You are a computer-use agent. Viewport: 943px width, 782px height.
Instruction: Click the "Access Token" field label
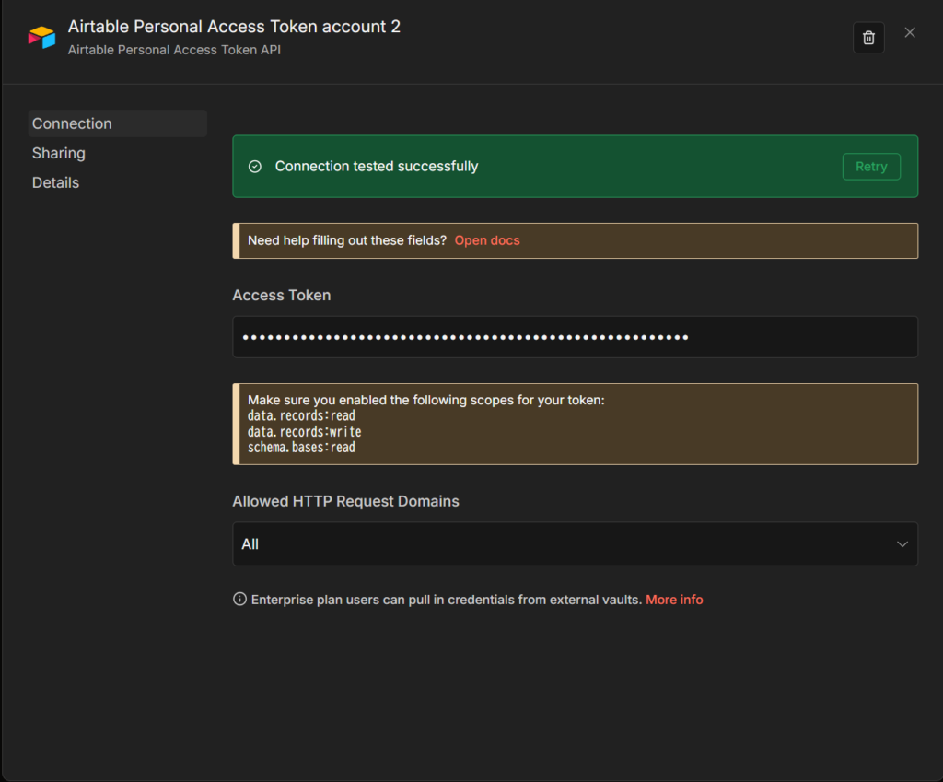point(282,296)
